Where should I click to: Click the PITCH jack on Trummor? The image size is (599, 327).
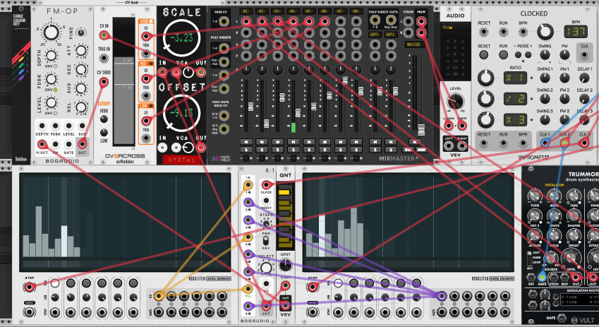[554, 277]
